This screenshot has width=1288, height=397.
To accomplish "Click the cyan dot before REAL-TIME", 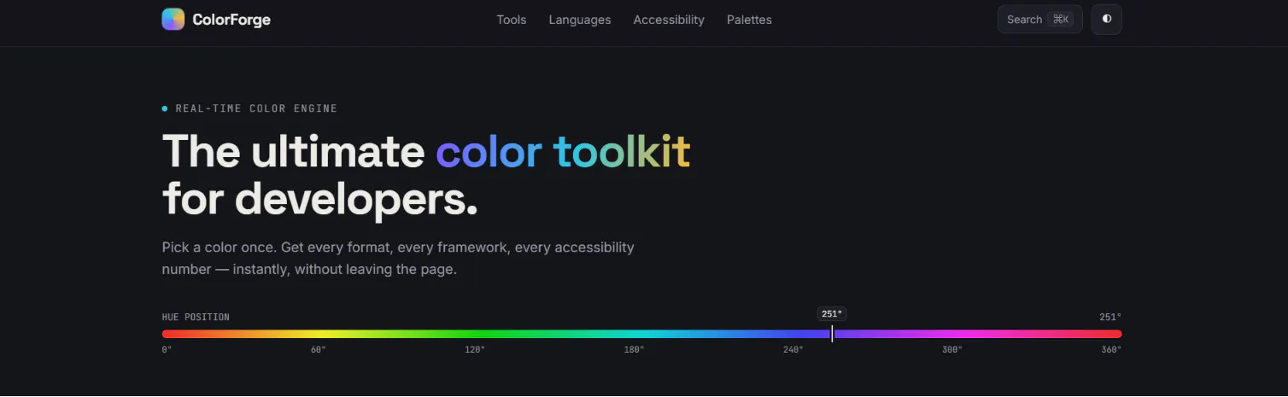I will (x=165, y=108).
